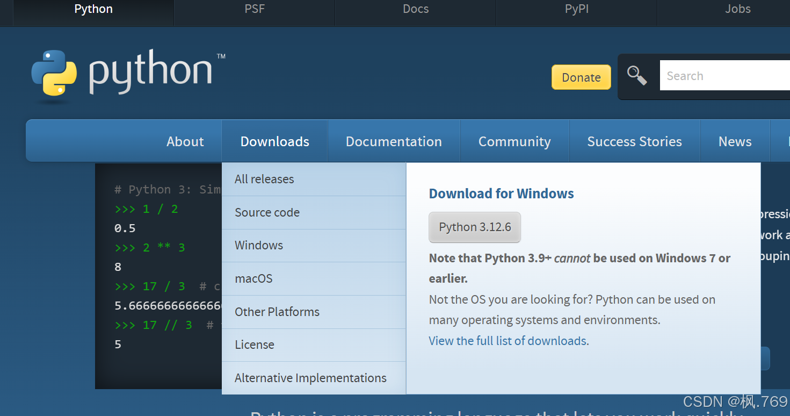The image size is (790, 416).
Task: Open the About navigation menu
Action: (x=185, y=141)
